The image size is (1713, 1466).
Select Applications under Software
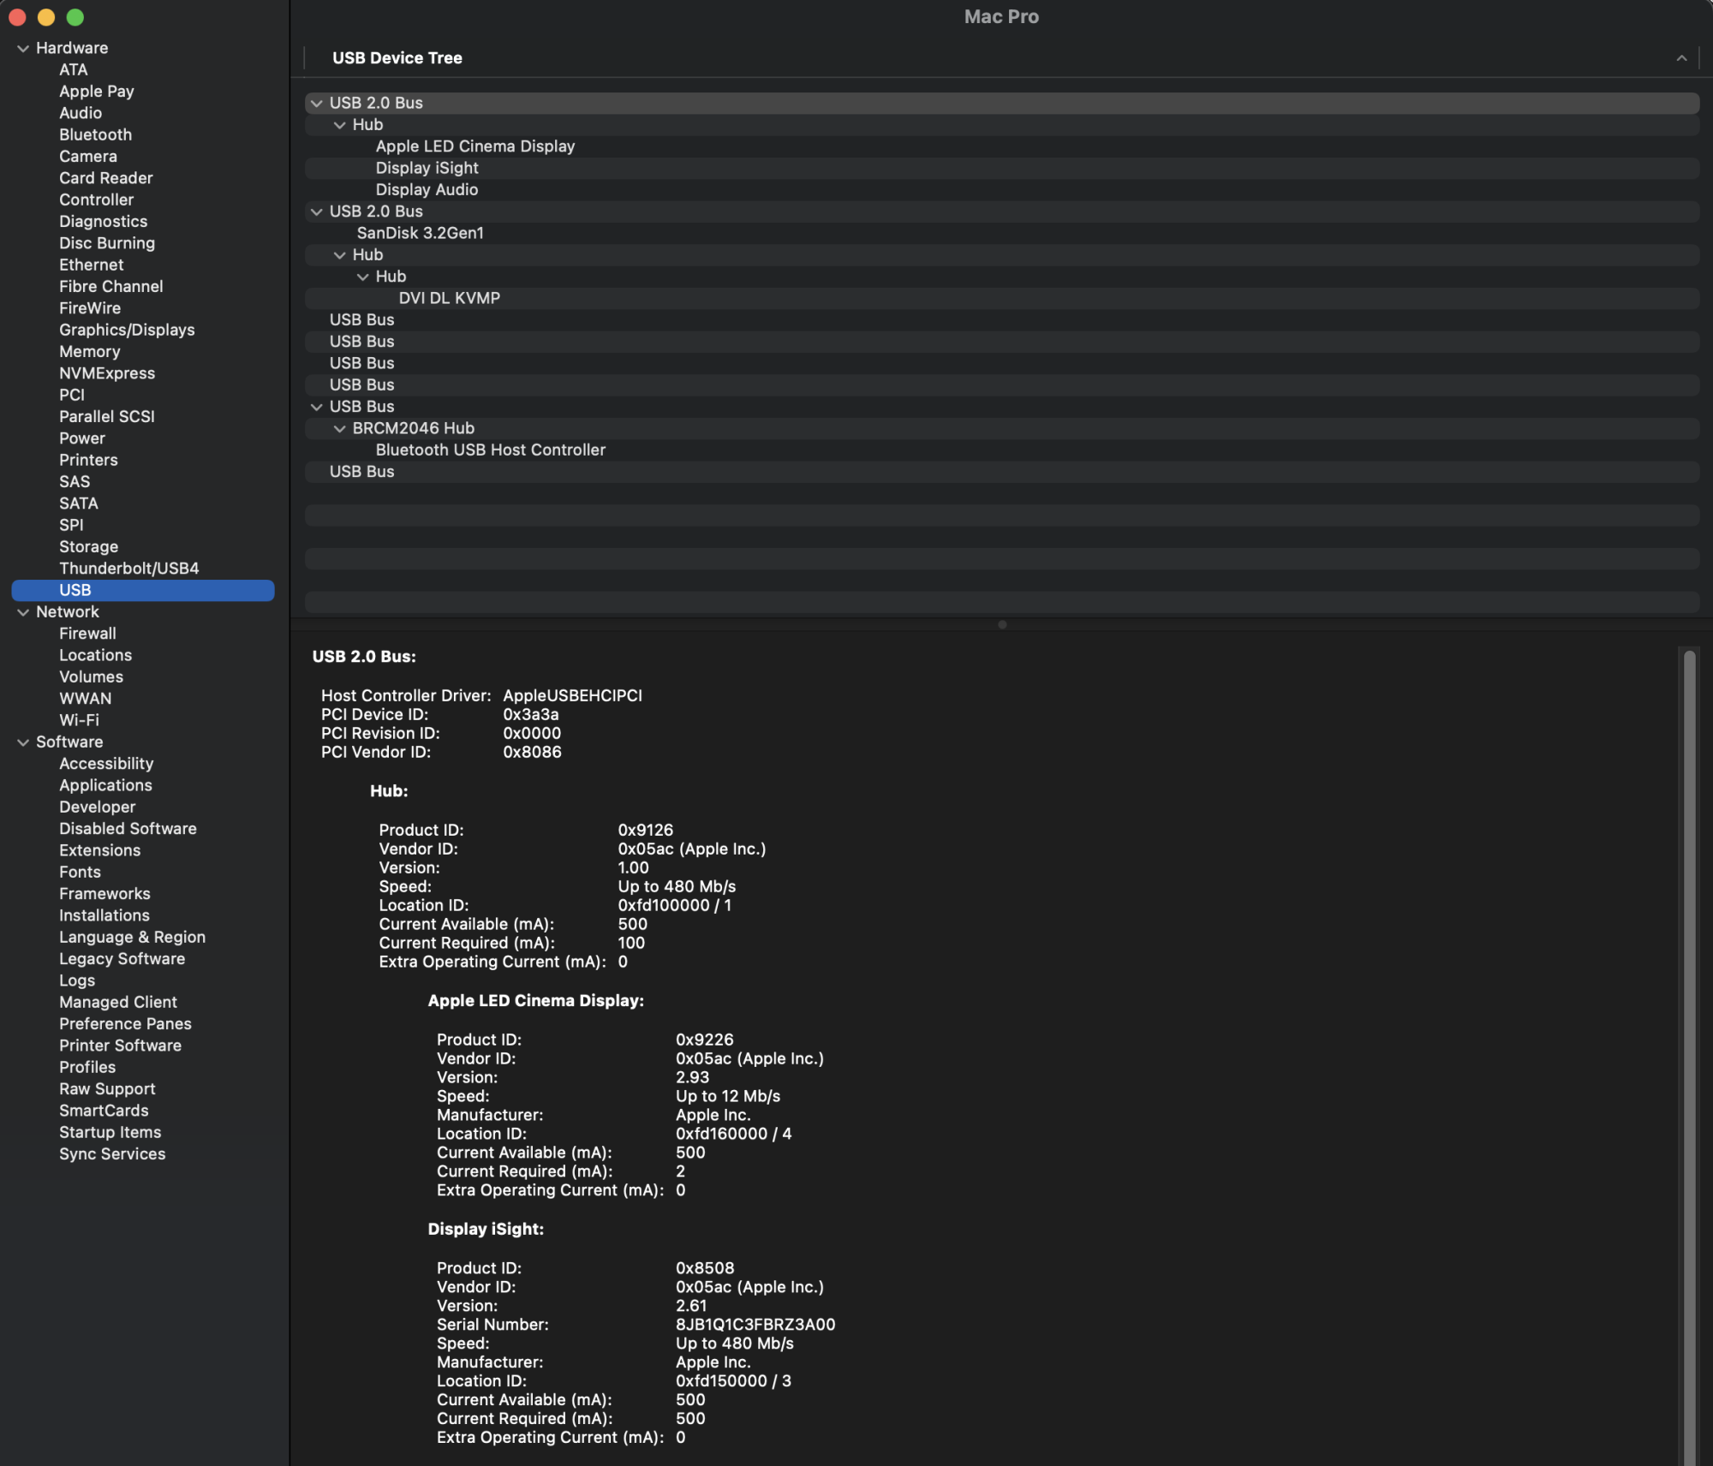click(105, 785)
